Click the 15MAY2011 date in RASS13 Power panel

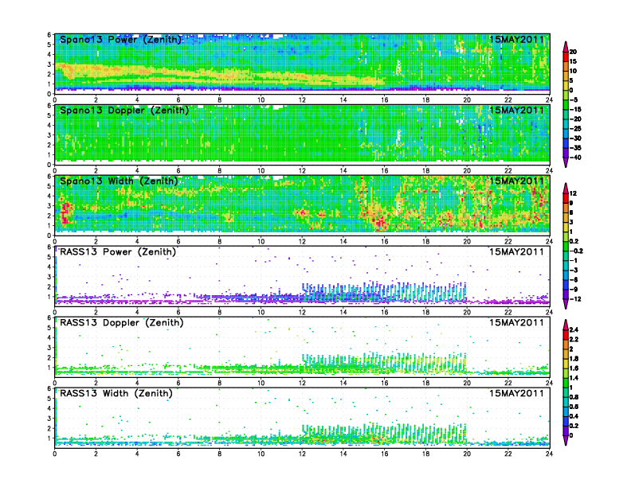point(516,252)
